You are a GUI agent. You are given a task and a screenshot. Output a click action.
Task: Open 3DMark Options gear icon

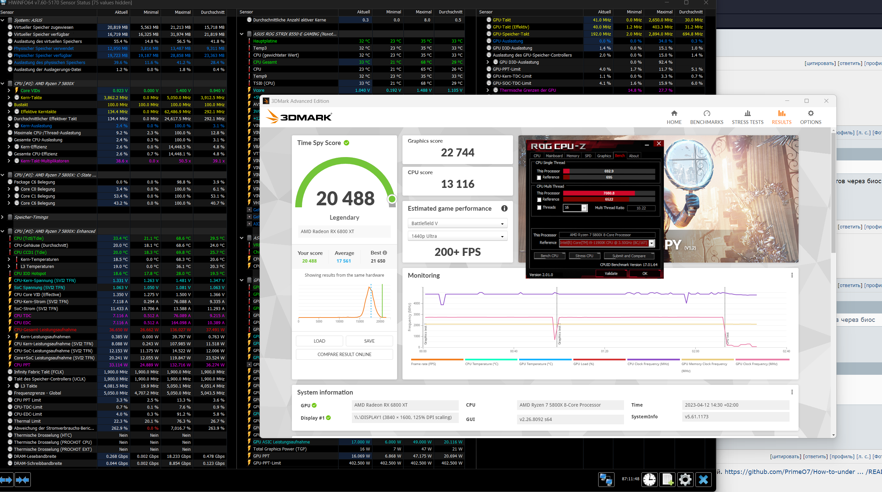click(x=810, y=114)
